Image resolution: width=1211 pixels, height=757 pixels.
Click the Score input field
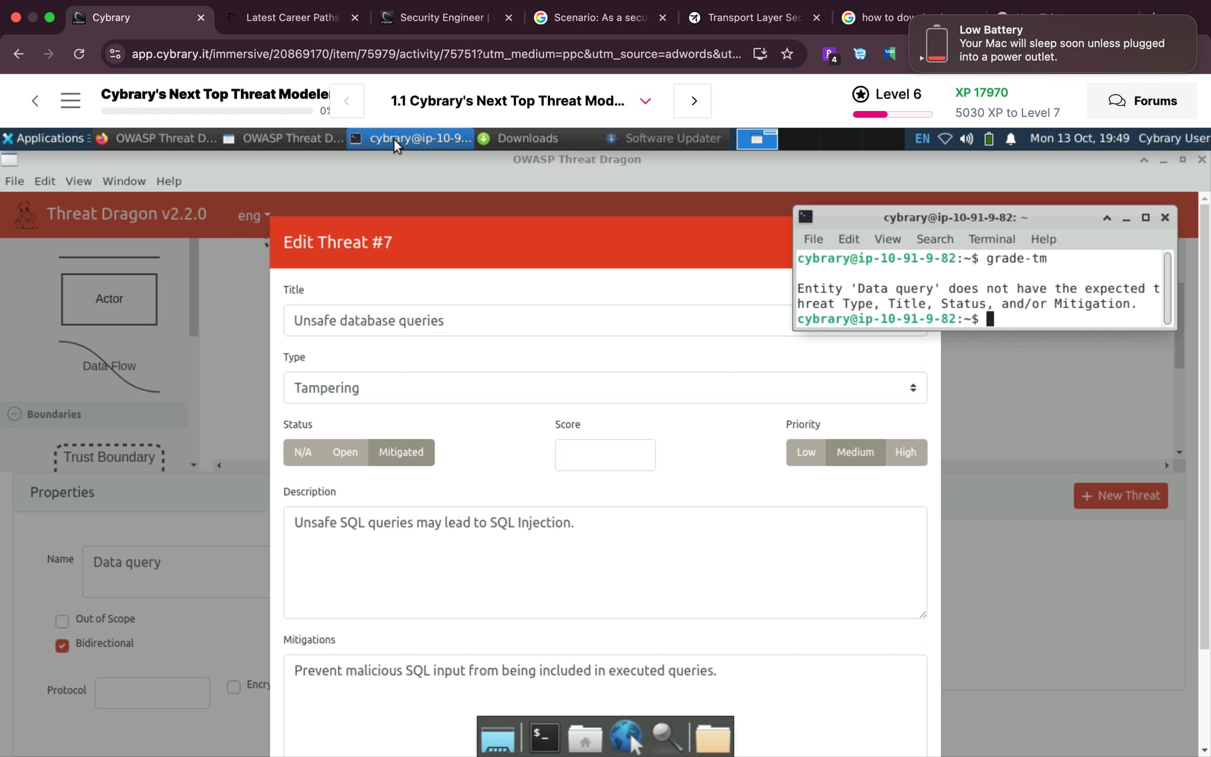coord(604,455)
